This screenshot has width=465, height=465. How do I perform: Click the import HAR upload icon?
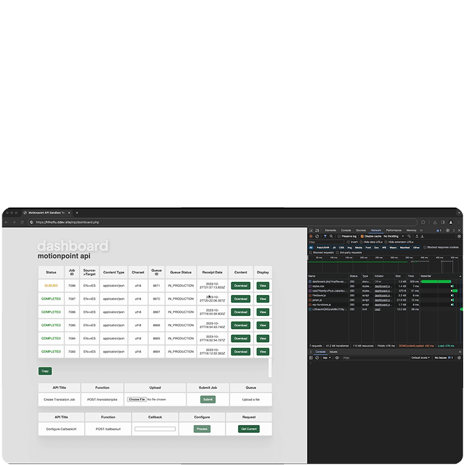pyautogui.click(x=417, y=236)
